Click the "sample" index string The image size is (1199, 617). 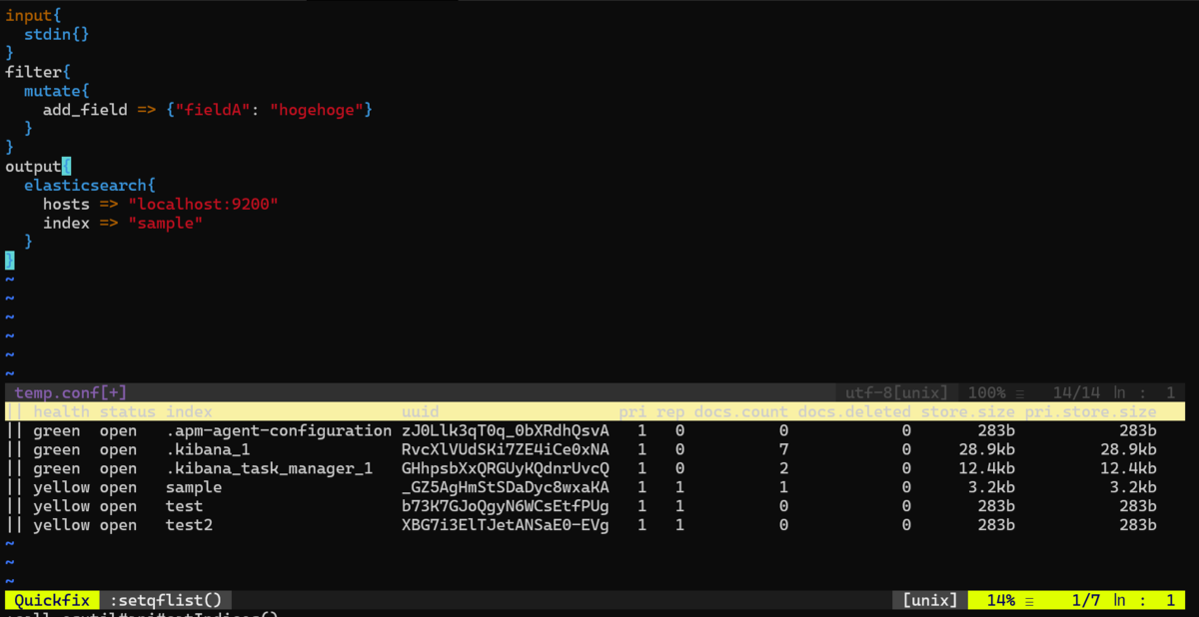click(165, 223)
